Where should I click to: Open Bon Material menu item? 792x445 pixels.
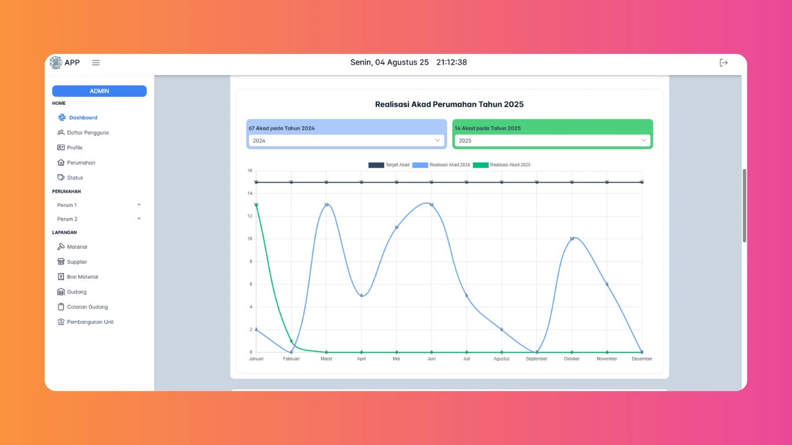[x=82, y=277]
